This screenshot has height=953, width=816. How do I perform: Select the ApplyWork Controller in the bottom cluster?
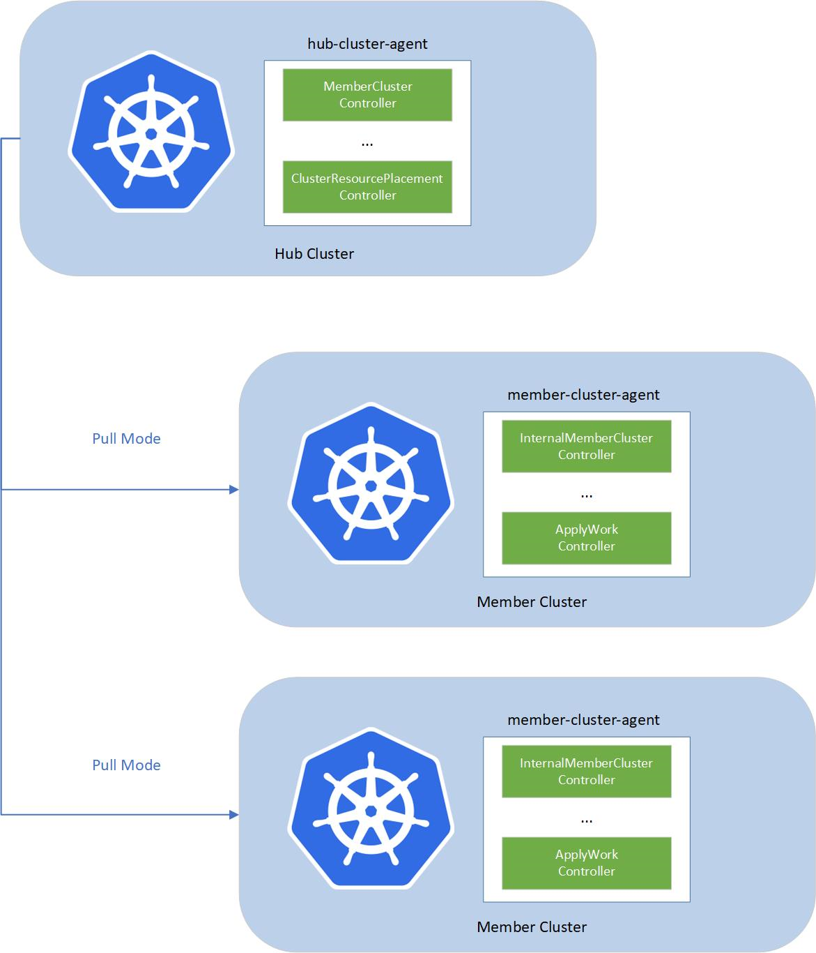(586, 863)
